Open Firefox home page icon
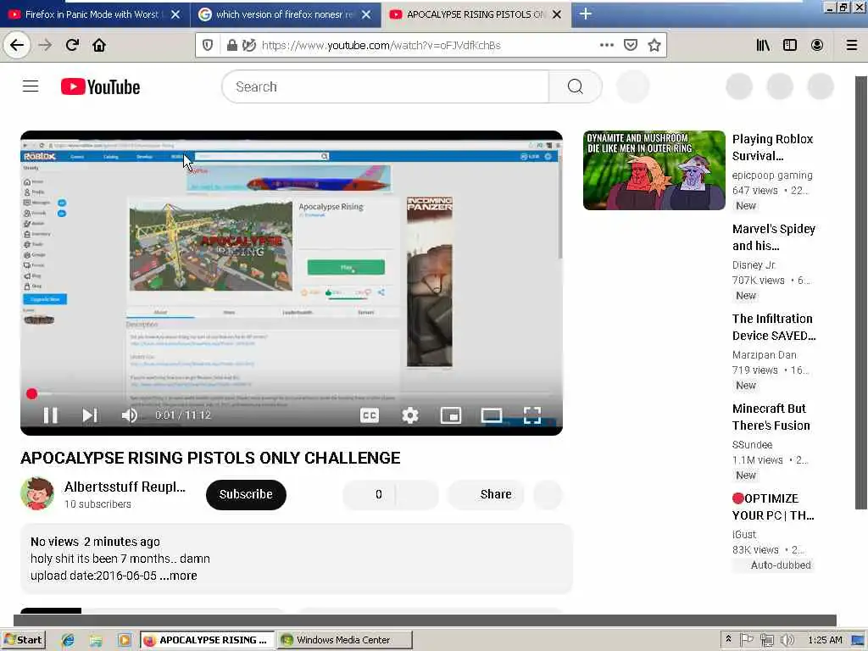Image resolution: width=868 pixels, height=651 pixels. pyautogui.click(x=99, y=45)
